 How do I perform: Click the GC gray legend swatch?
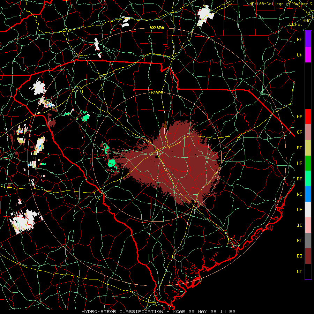(308, 240)
